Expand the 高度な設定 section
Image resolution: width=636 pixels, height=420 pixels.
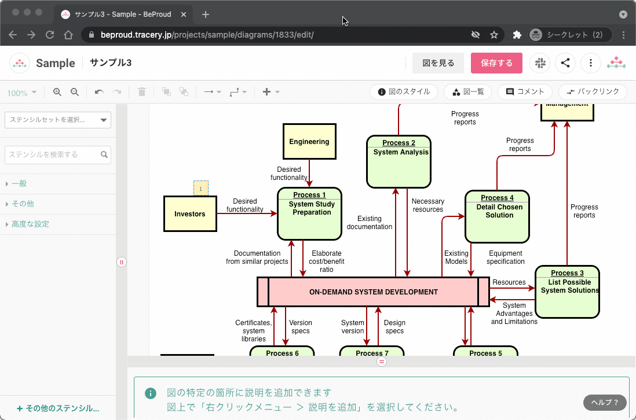(30, 224)
